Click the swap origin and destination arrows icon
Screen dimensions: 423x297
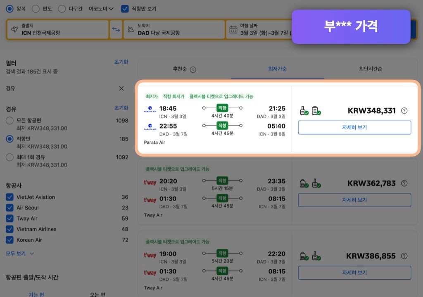(x=116, y=29)
